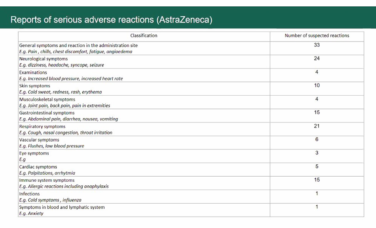Click 'E.g. Palpitations, arrhytmia'
Viewport: 376px width, 228px height.
(47, 173)
